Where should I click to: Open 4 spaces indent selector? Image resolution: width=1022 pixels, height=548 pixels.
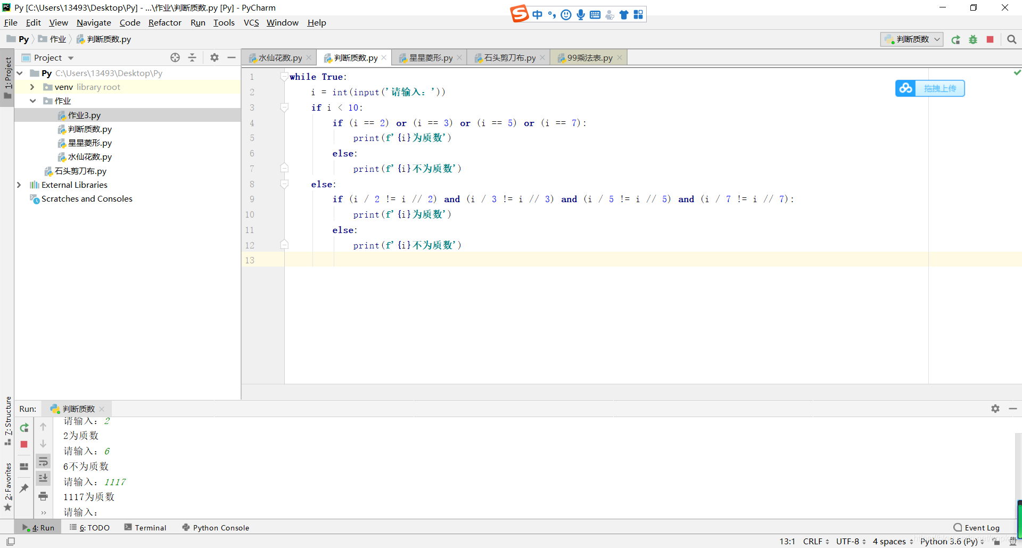[x=893, y=541]
